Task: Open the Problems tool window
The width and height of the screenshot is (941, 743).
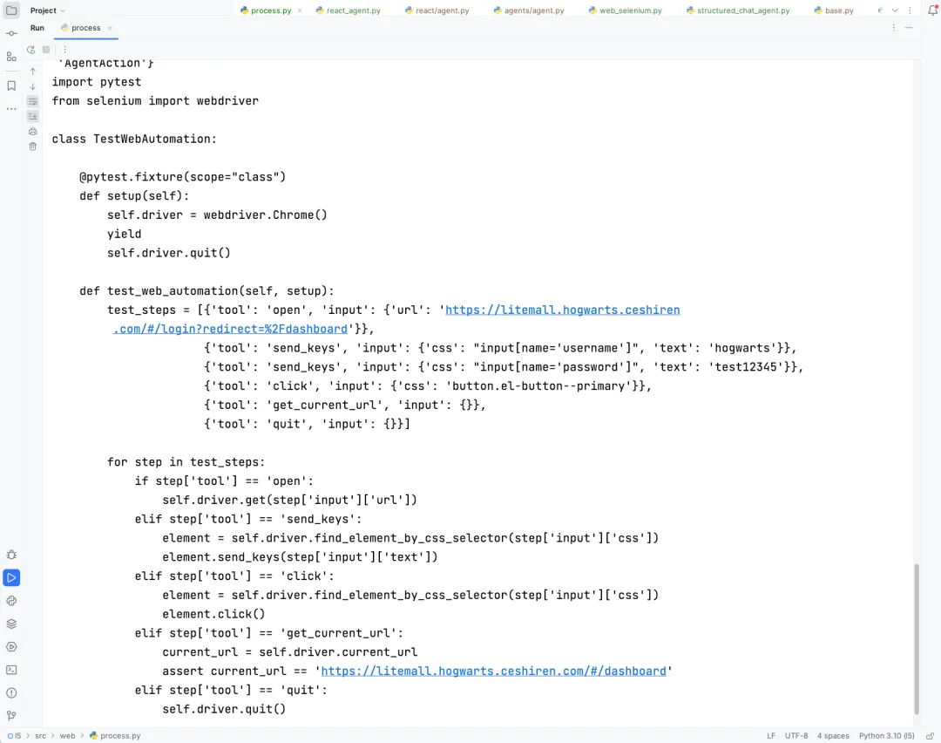Action: click(x=11, y=692)
